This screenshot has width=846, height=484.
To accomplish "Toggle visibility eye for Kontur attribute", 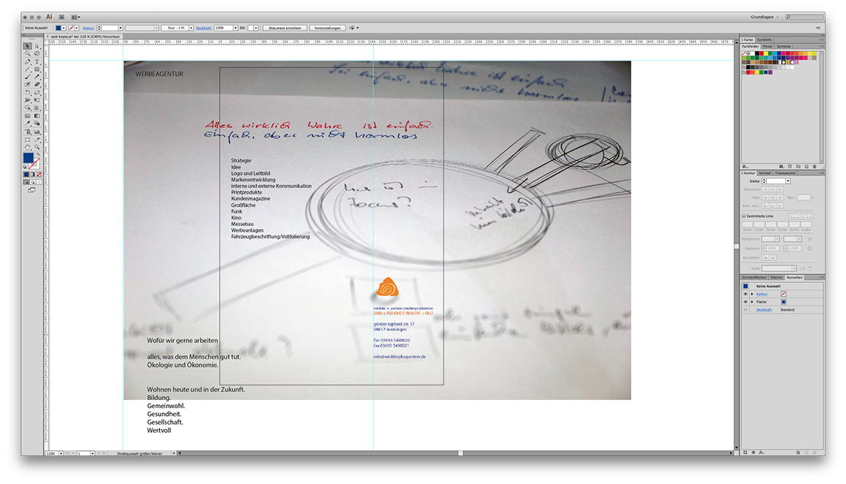I will pyautogui.click(x=746, y=294).
